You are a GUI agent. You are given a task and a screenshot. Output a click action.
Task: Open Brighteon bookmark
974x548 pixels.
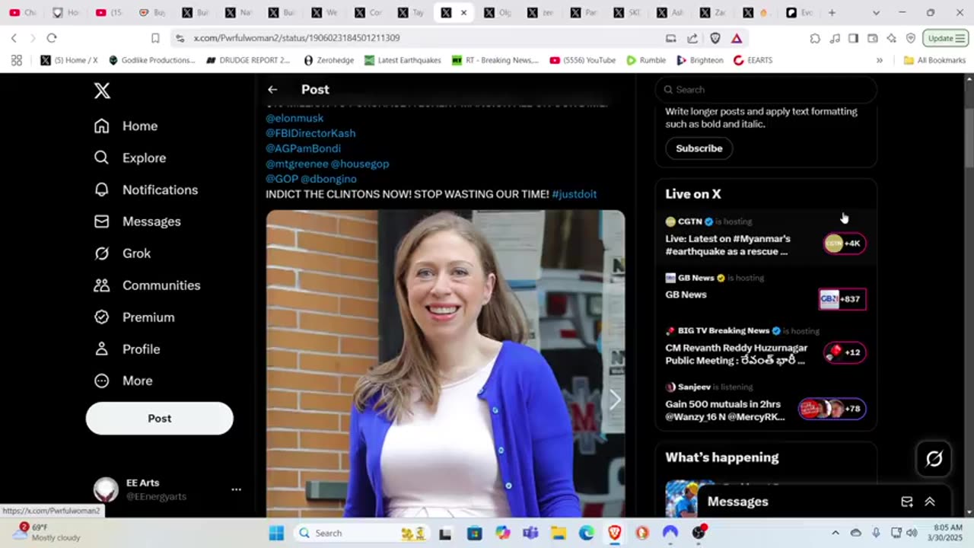point(700,60)
